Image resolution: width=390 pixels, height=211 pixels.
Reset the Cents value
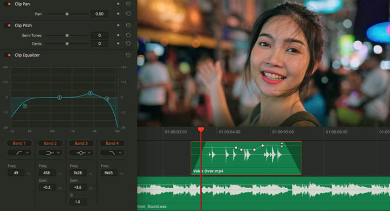[128, 43]
